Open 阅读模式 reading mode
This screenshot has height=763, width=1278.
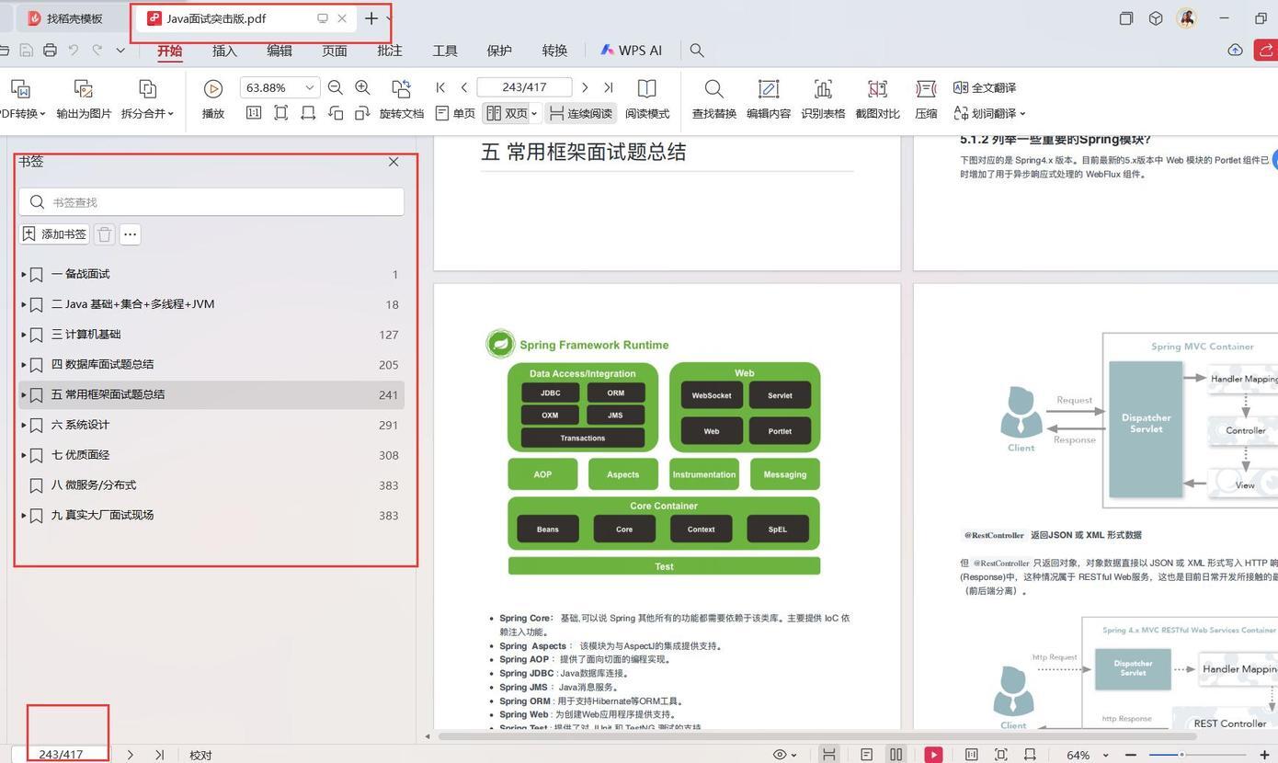click(x=647, y=100)
